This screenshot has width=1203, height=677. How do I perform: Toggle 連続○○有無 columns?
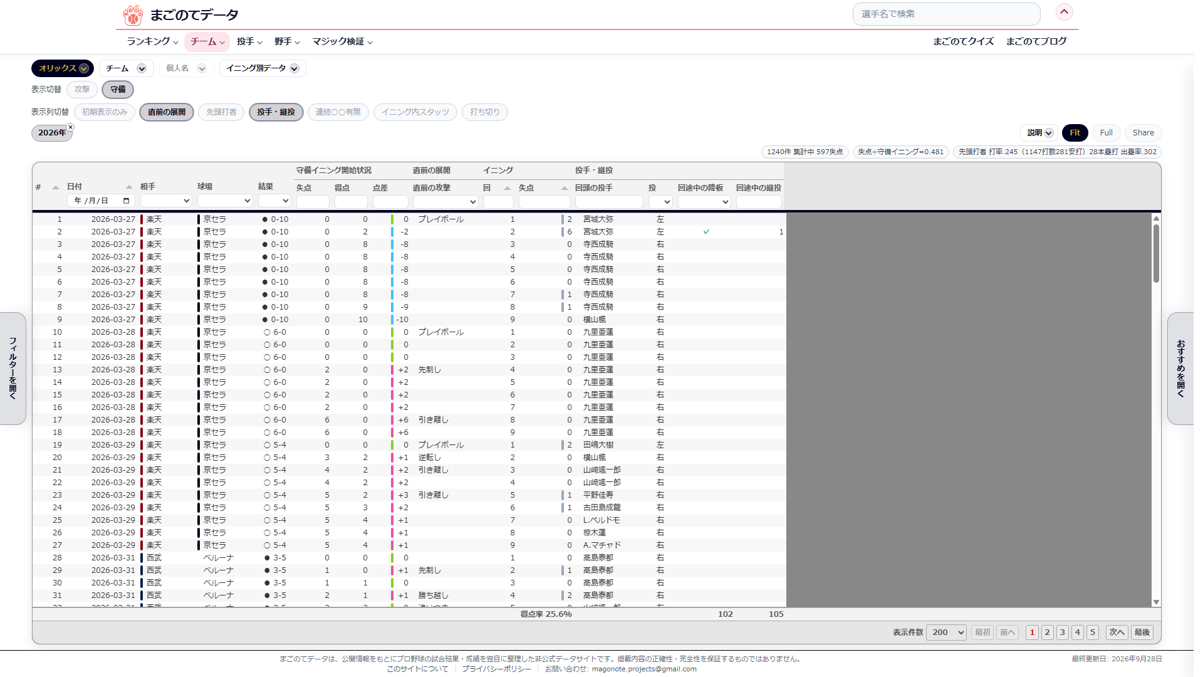pos(338,112)
